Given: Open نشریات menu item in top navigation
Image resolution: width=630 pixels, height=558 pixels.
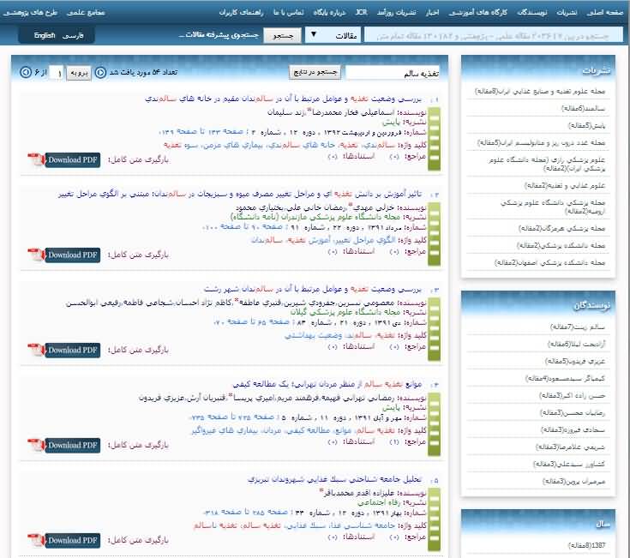Looking at the screenshot, I should tap(567, 13).
